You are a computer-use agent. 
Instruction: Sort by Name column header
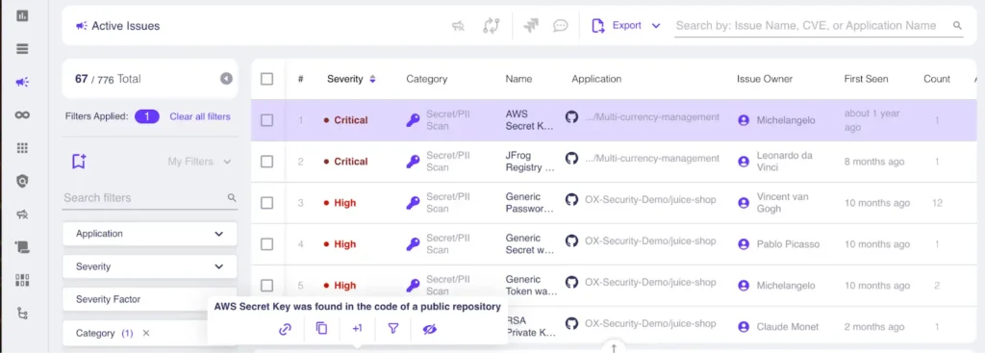click(518, 79)
